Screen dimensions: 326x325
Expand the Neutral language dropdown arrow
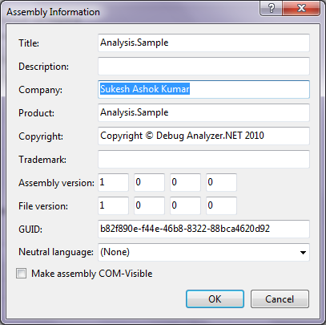(x=303, y=253)
